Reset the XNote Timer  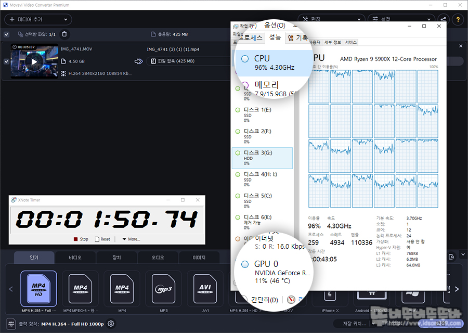[102, 239]
